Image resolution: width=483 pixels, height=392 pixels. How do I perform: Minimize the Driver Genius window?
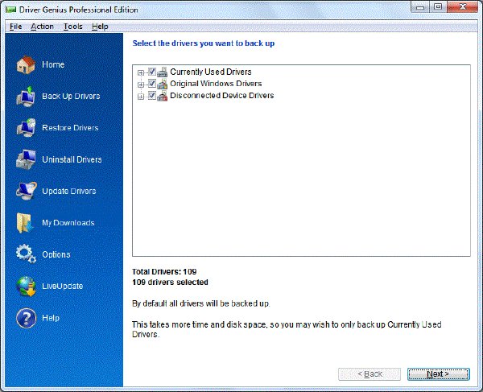[x=420, y=7]
